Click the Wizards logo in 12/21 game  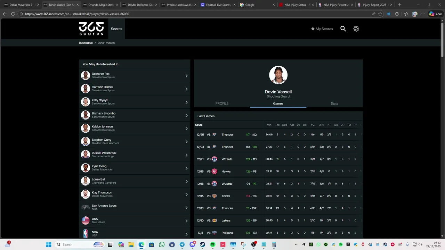pos(214,159)
